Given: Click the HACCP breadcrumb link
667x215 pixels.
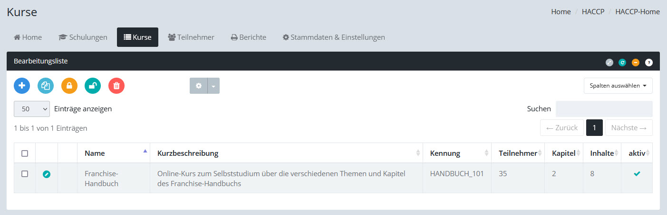Looking at the screenshot, I should 593,12.
